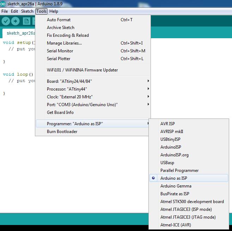The height and width of the screenshot is (231, 232).
Task: Open the Programmer submenu entry
Action: pyautogui.click(x=92, y=124)
